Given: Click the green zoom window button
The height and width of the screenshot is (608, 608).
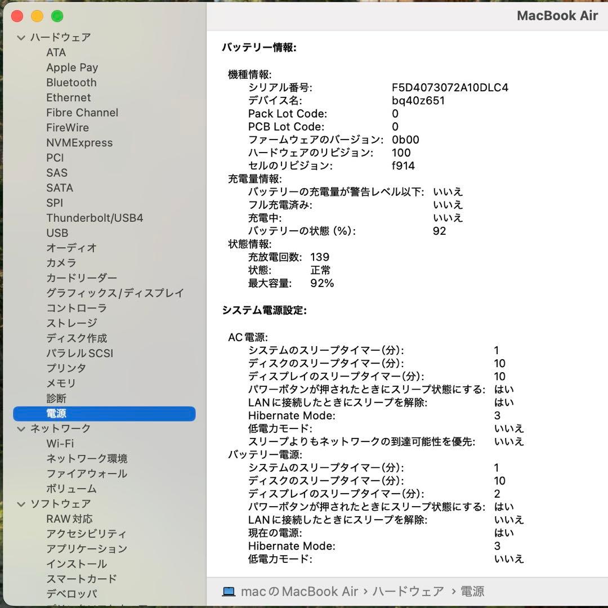Looking at the screenshot, I should click(x=57, y=16).
